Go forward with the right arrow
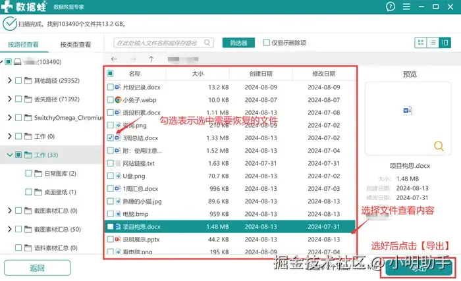461x281 pixels. pyautogui.click(x=133, y=59)
